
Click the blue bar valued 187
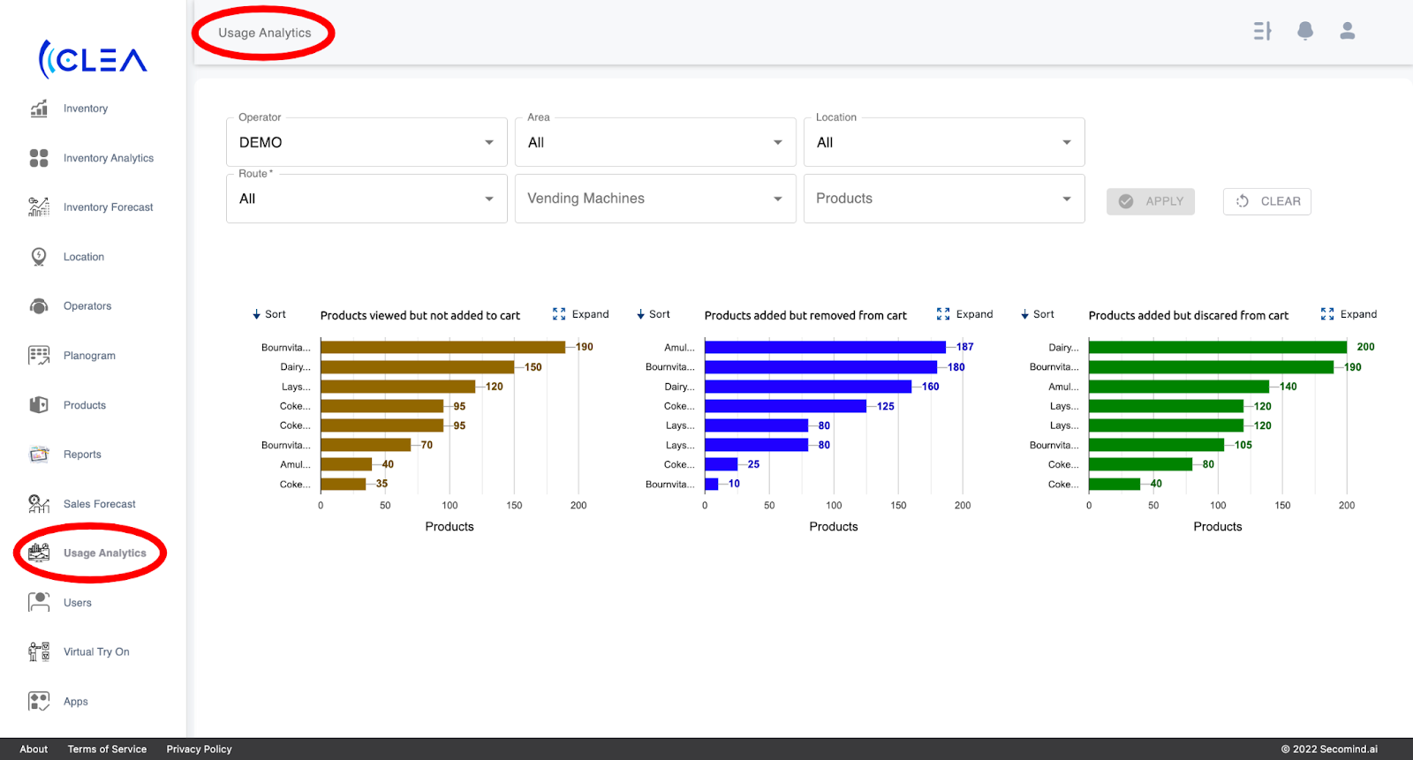coord(826,347)
